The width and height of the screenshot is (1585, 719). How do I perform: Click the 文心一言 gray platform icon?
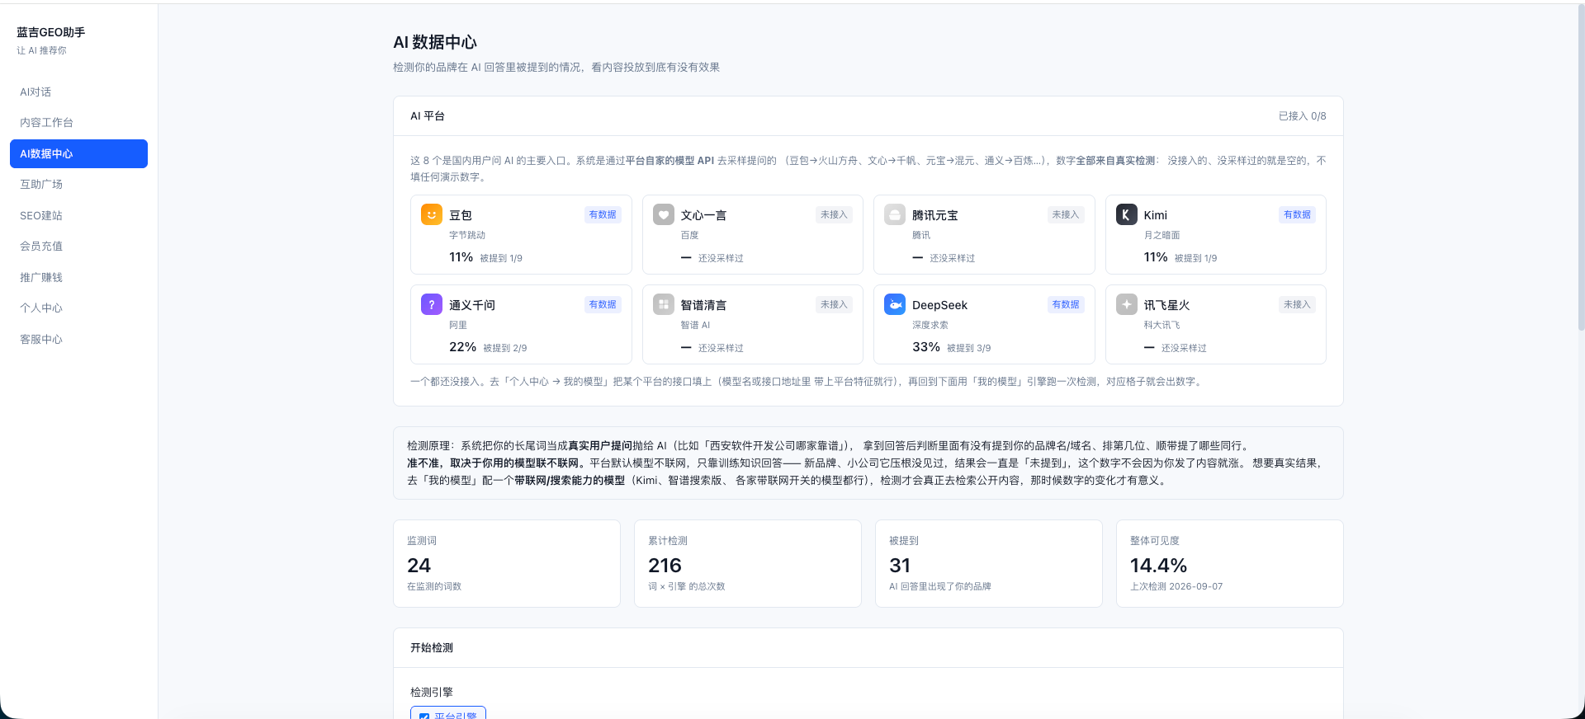click(664, 214)
